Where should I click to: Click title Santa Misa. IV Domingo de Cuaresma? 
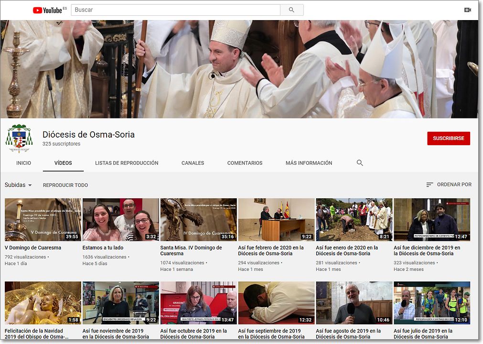(191, 250)
